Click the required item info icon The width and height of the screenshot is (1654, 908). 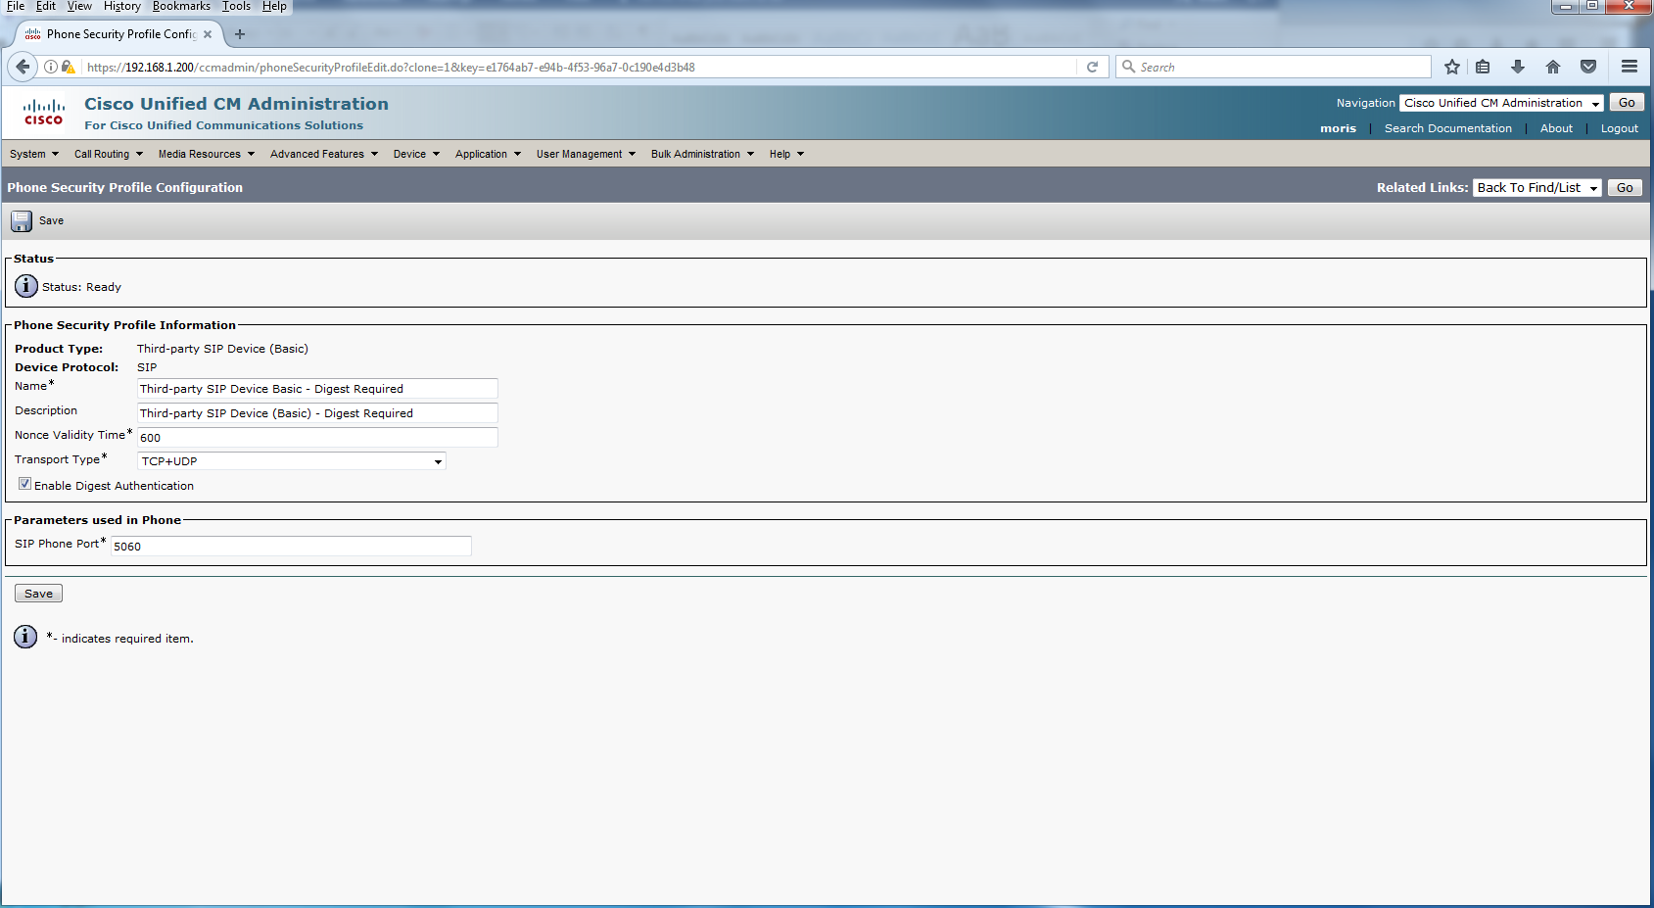(x=25, y=637)
